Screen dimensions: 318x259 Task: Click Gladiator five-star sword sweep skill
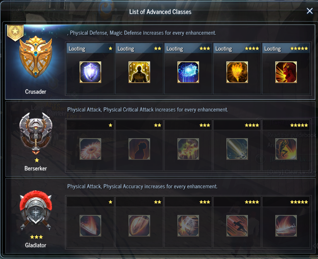[x=286, y=226]
